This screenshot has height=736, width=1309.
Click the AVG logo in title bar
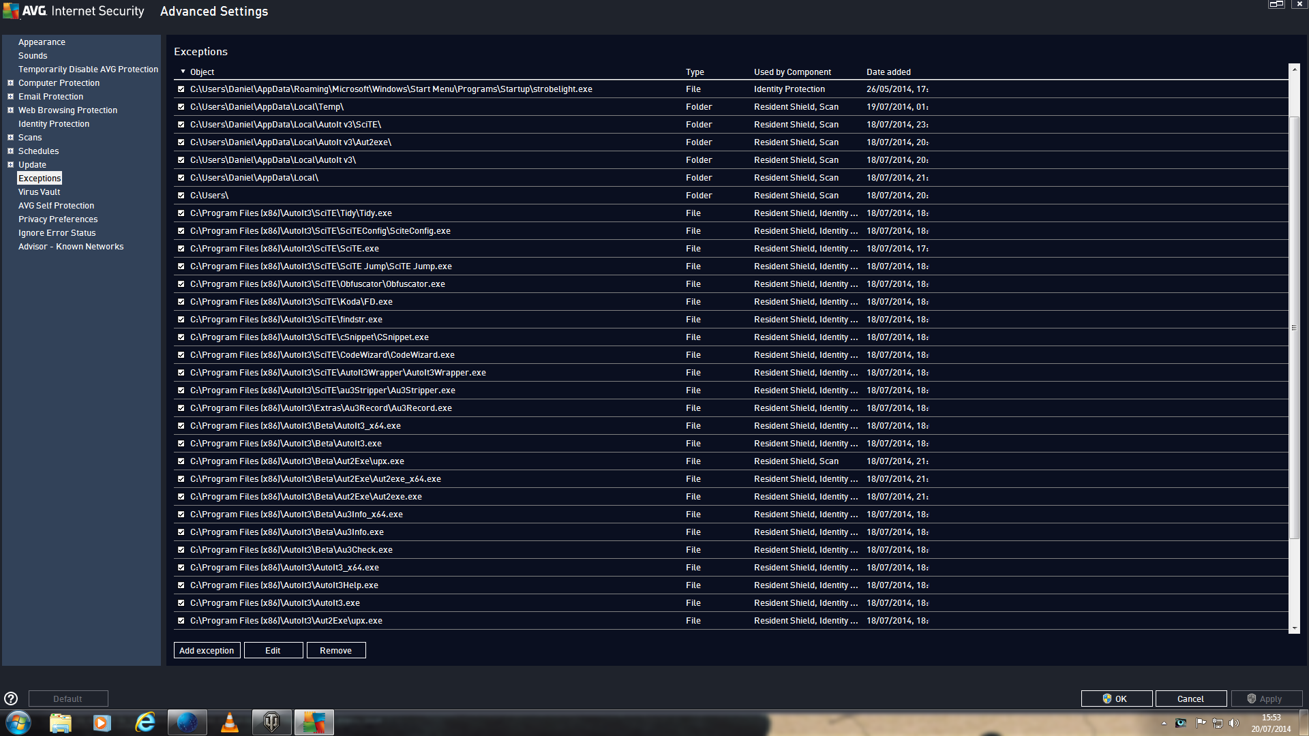12,11
